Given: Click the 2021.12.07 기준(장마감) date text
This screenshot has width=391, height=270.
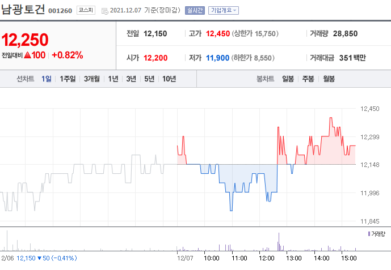Looking at the screenshot, I should tap(145, 10).
